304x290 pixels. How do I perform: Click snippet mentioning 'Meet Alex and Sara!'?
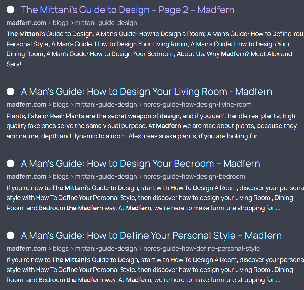click(x=155, y=49)
